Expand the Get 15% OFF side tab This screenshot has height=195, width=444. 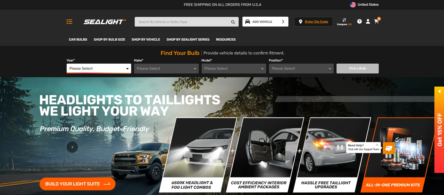[x=439, y=130]
